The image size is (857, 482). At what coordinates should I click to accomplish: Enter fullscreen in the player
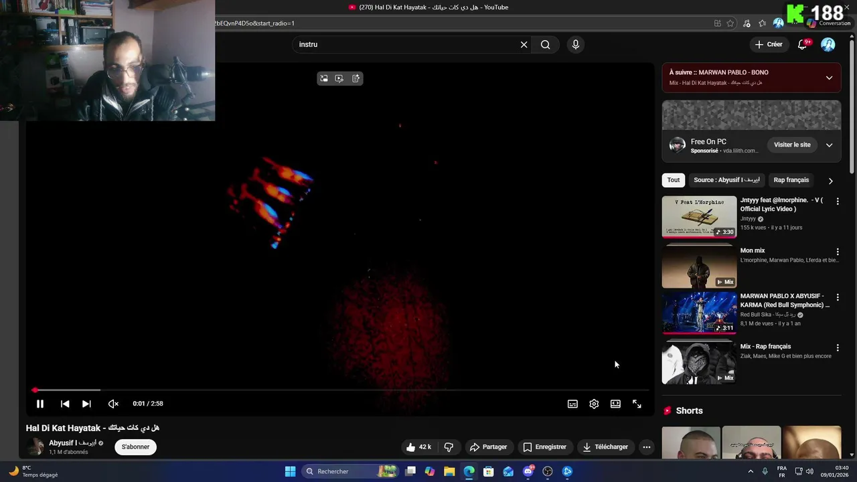pyautogui.click(x=637, y=404)
